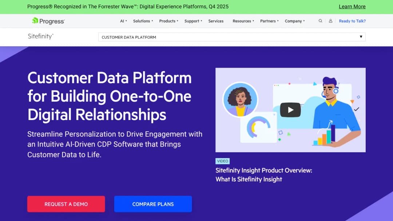Click the Forrester Wave announcement text
This screenshot has width=393, height=221.
coord(128,7)
